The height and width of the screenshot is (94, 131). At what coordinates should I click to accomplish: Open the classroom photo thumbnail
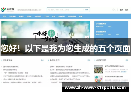tap(99, 69)
